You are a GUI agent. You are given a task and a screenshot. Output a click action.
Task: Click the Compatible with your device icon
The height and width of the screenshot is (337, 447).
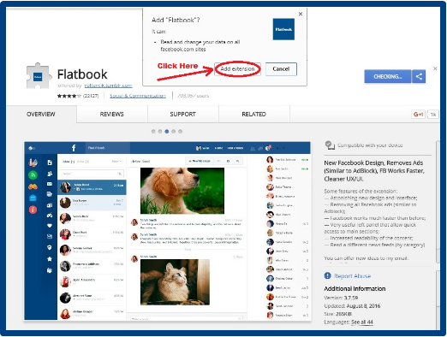330,145
